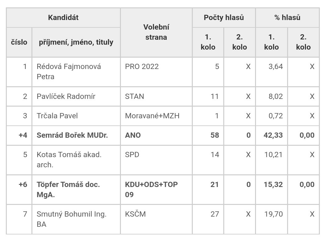Select candidate Rédová Fajmonová Petra
Image resolution: width=326 pixels, height=240 pixels.
coord(68,71)
